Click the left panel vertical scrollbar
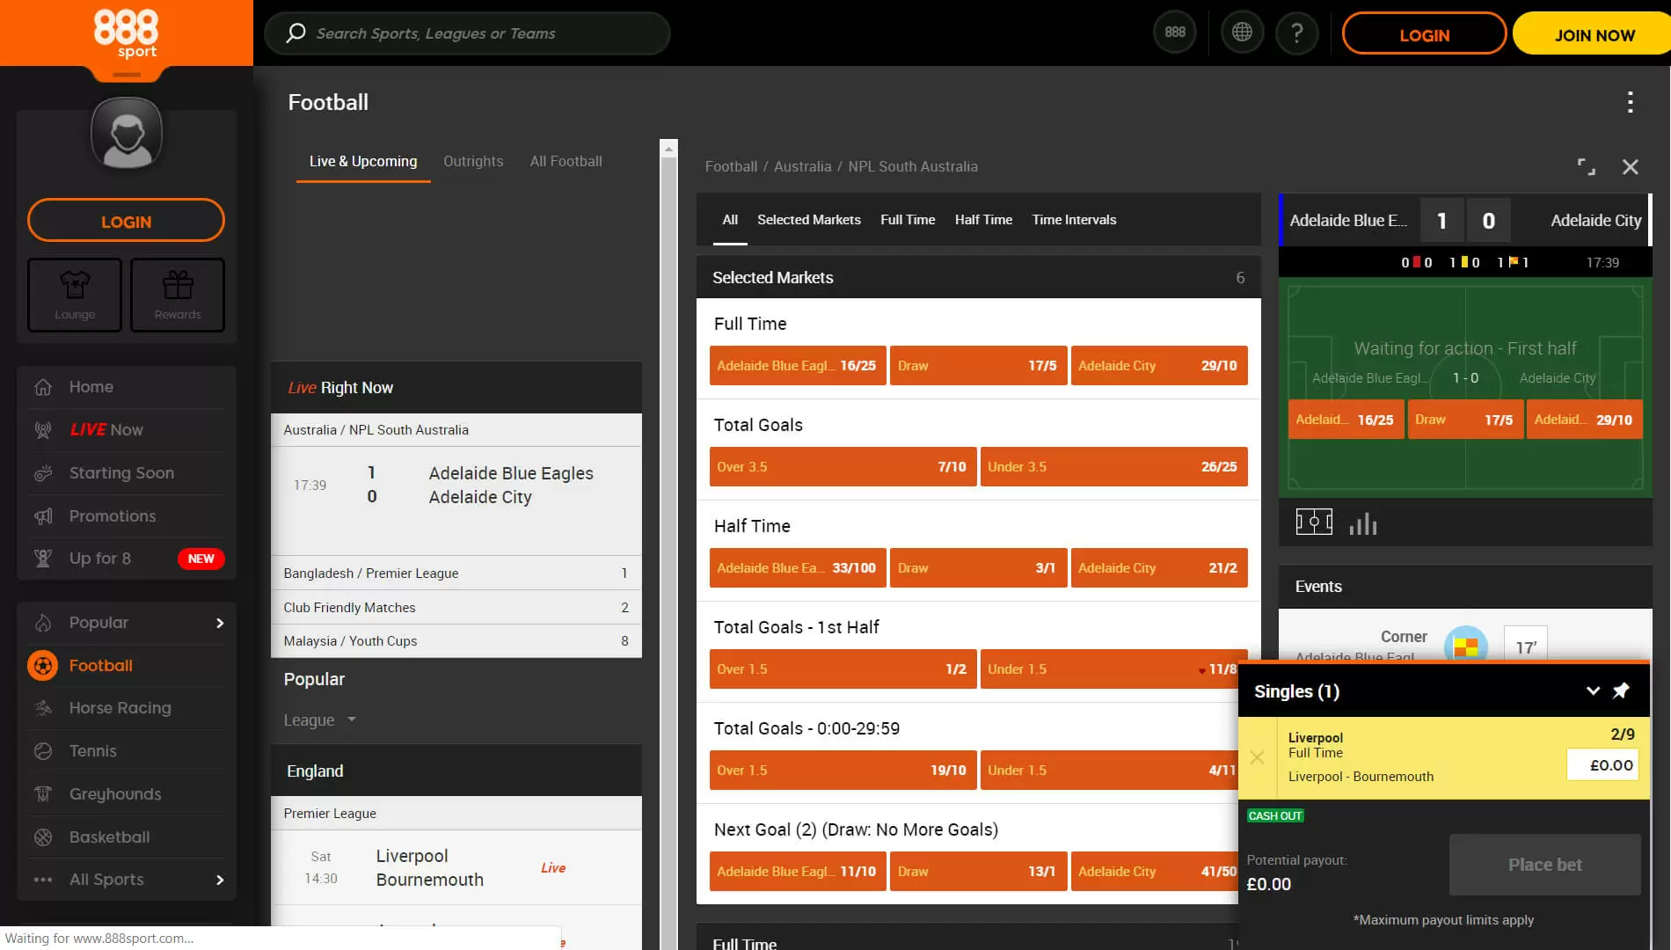This screenshot has width=1671, height=950. [668, 528]
